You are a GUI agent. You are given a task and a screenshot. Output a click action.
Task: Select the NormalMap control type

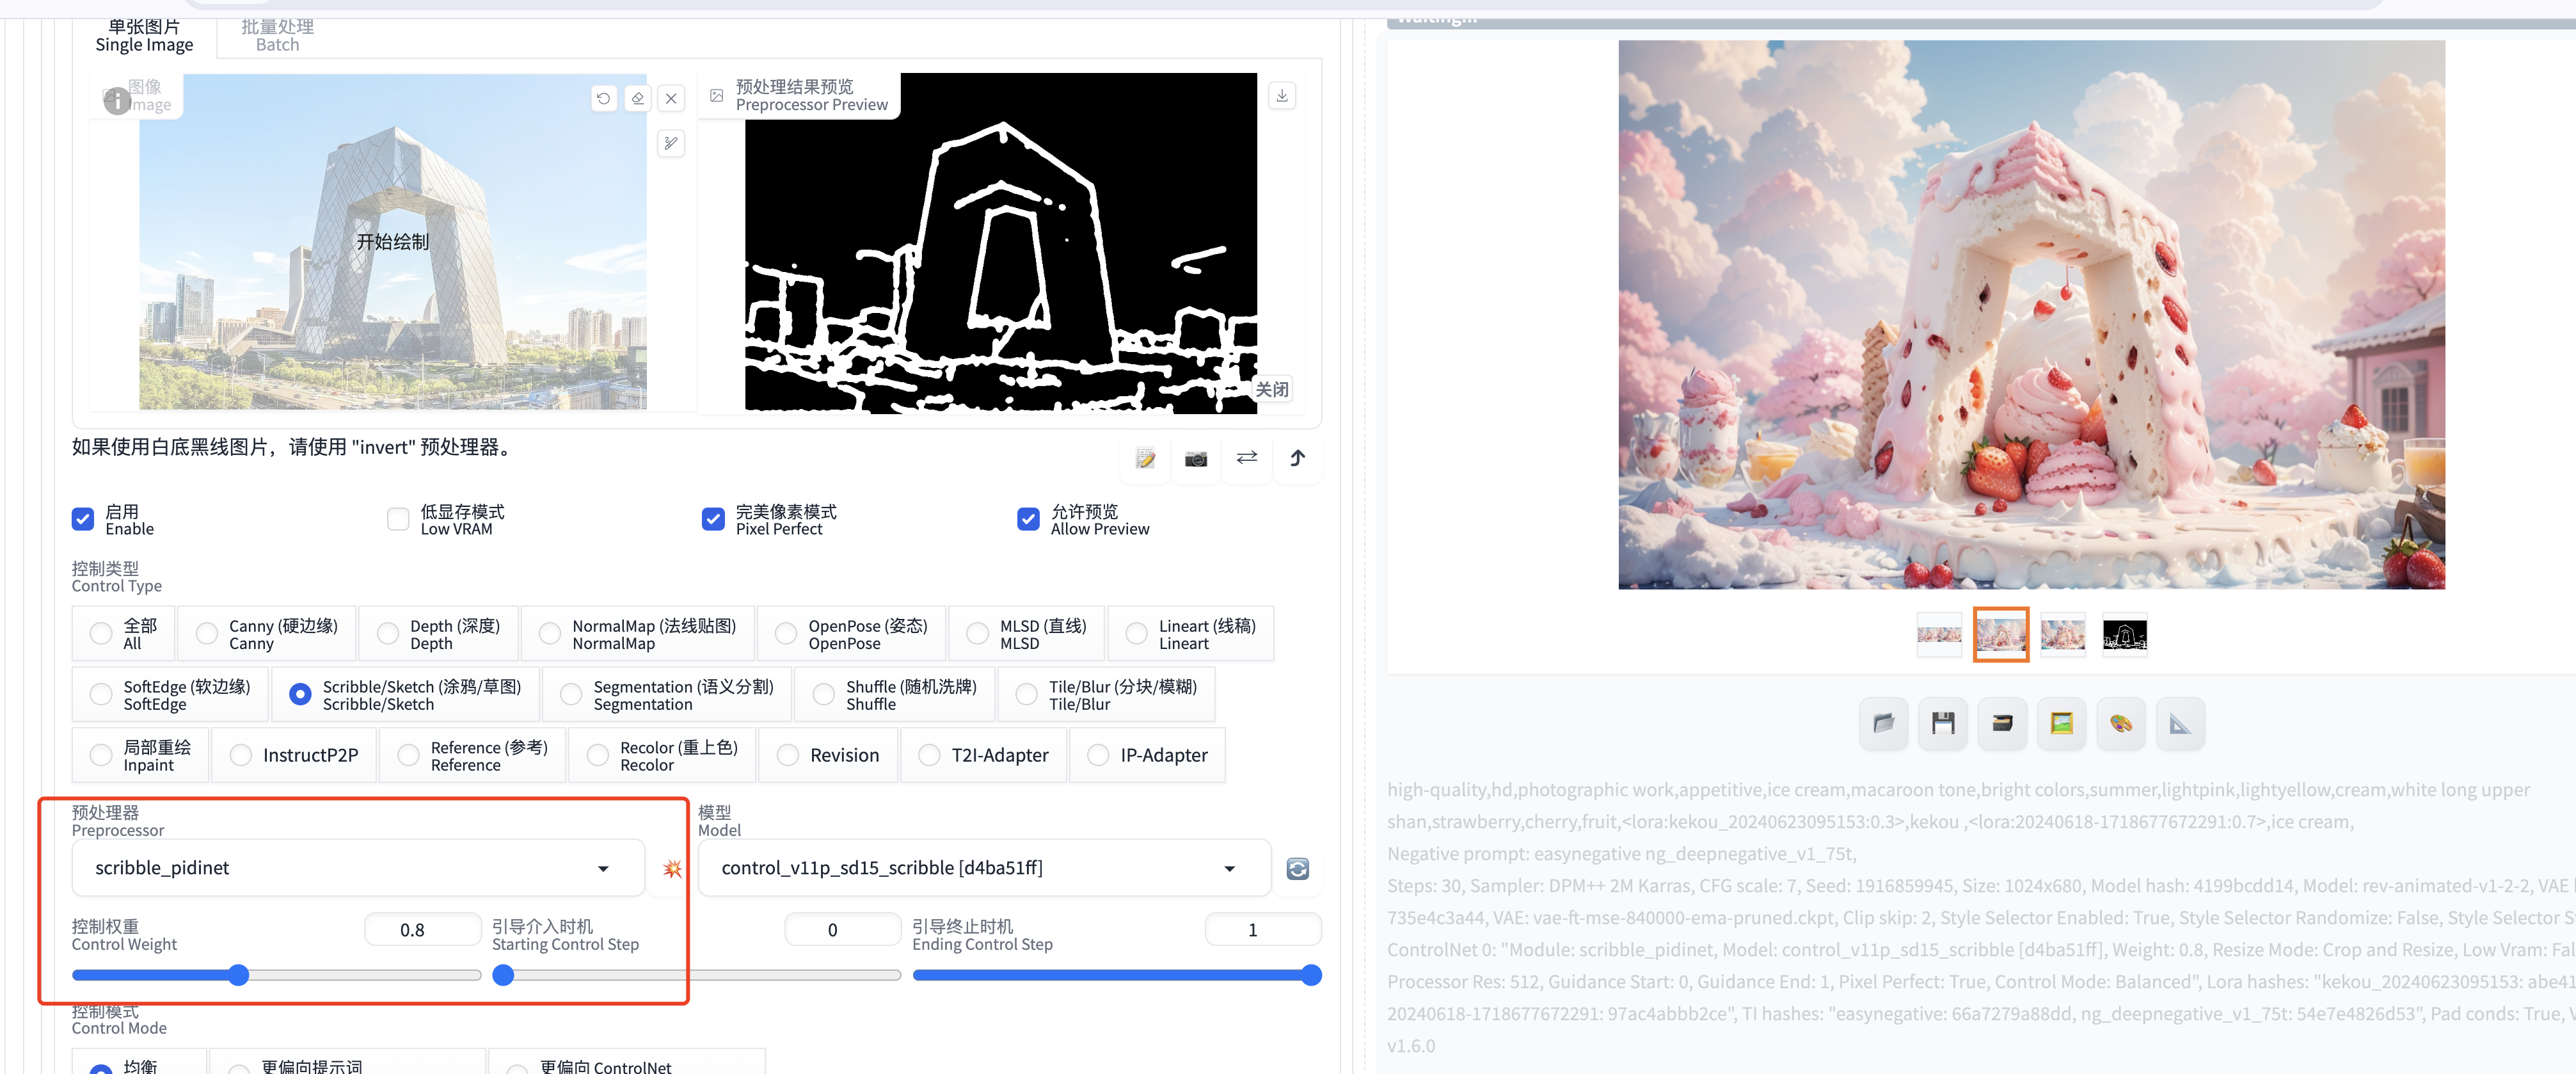[638, 634]
